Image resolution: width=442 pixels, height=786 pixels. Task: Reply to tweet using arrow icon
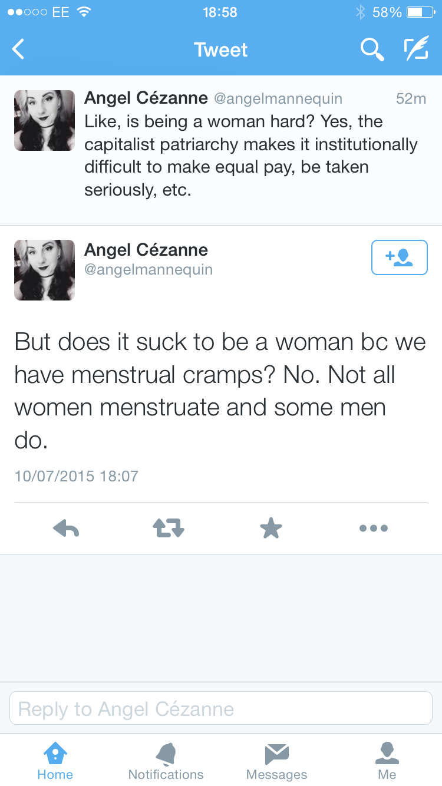point(66,528)
